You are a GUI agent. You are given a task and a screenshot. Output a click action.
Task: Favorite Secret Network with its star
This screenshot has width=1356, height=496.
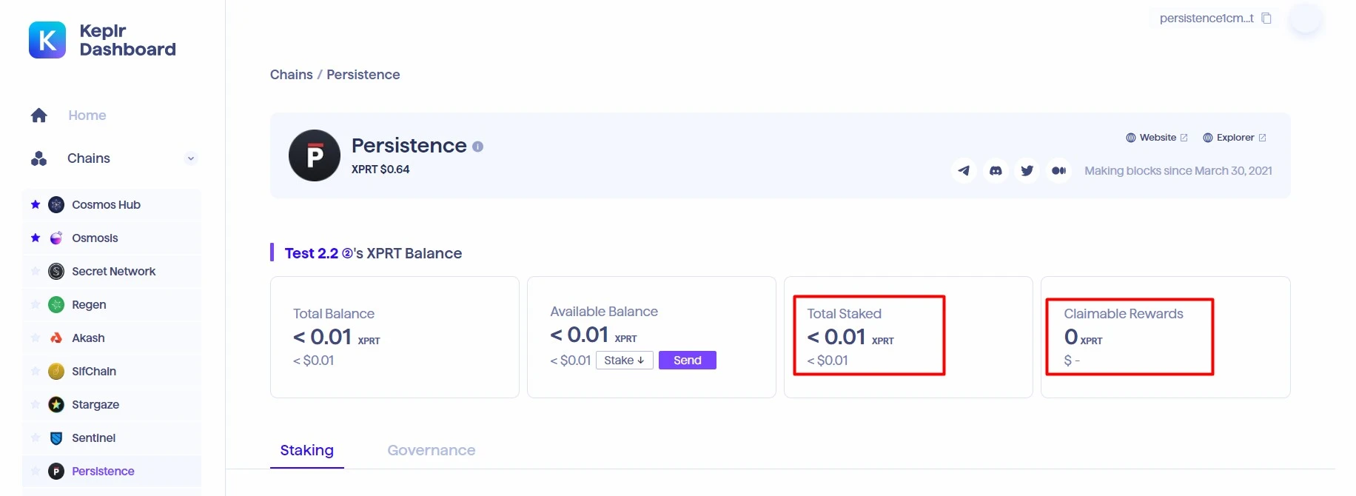[x=36, y=271]
